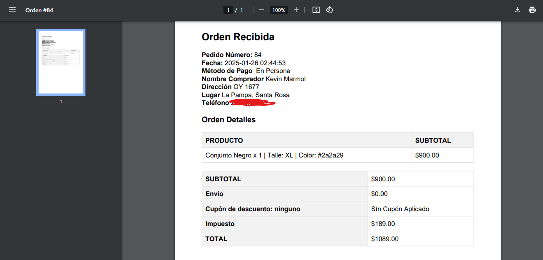Select the 100% zoom level field

[x=278, y=10]
